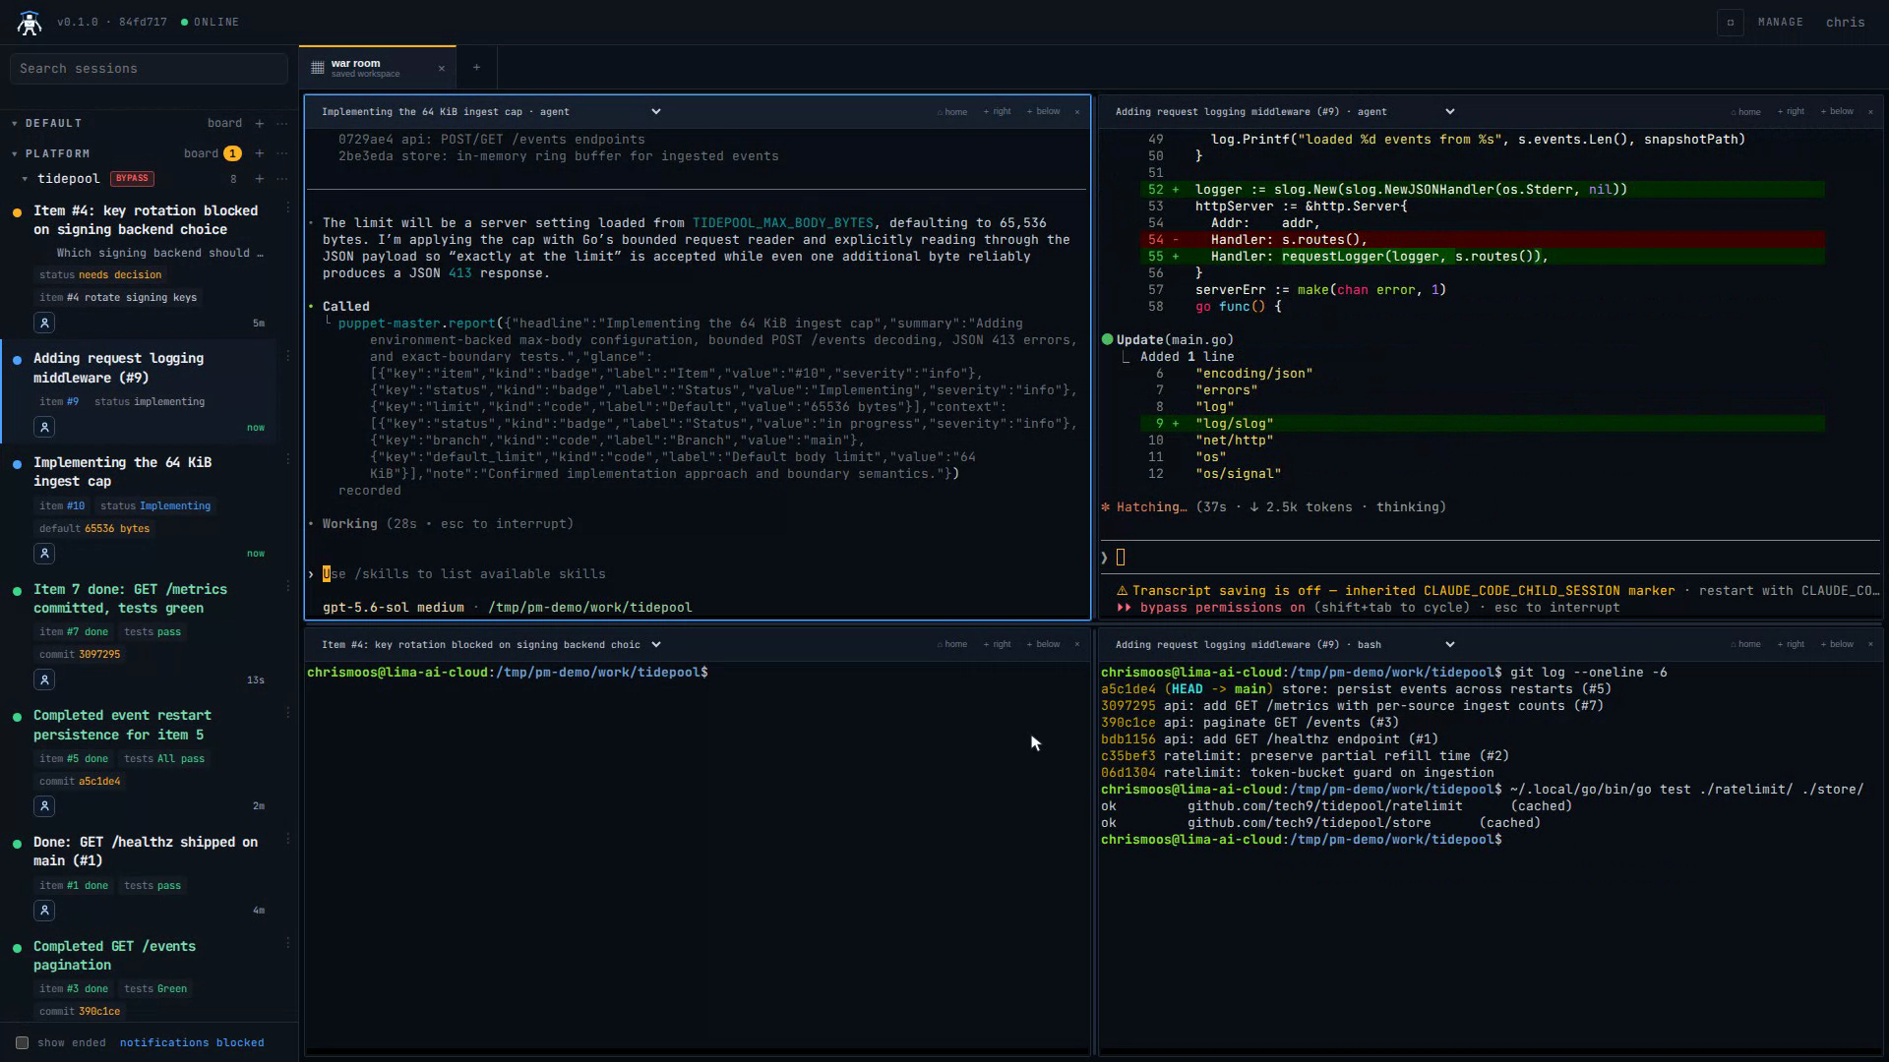Image resolution: width=1889 pixels, height=1062 pixels.
Task: Open Adding request logging middleware session
Action: point(118,368)
